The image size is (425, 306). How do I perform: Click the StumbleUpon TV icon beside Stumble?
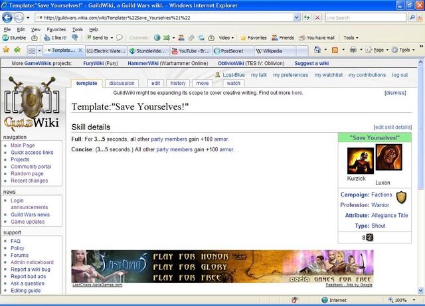pos(35,38)
